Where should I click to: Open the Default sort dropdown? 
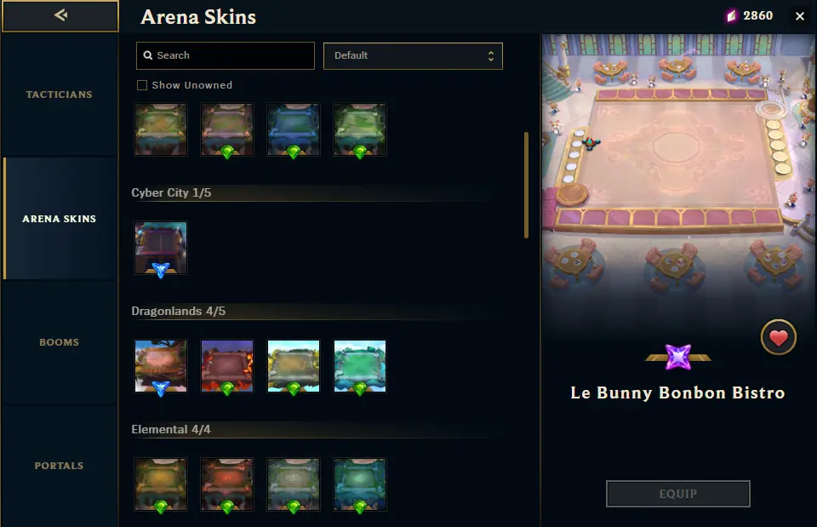pos(413,56)
